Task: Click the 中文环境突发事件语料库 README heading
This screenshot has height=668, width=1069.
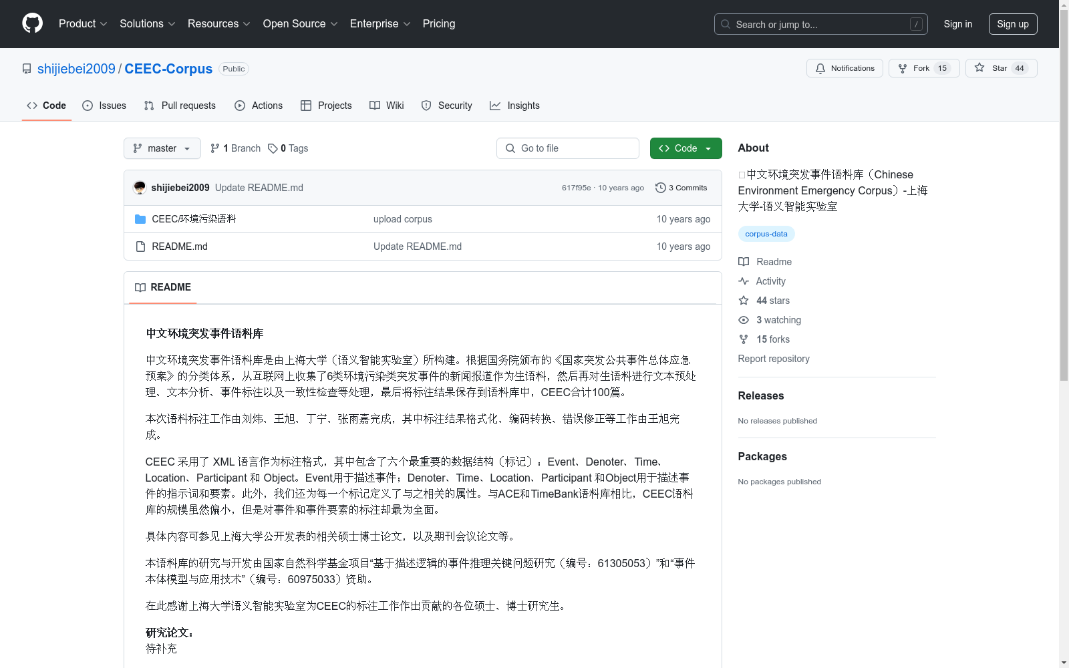Action: click(204, 333)
